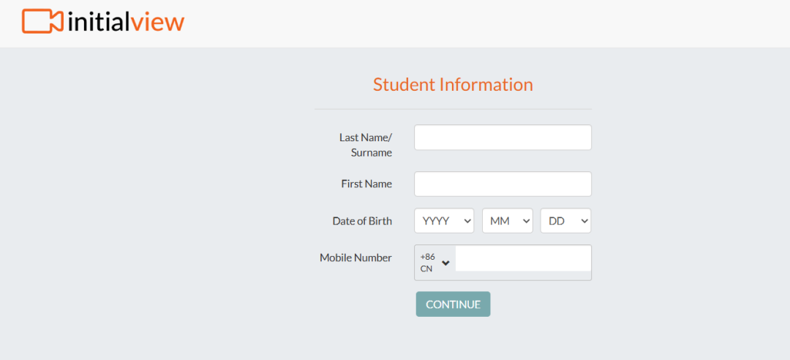Click the Last Name/Surname label

point(366,145)
